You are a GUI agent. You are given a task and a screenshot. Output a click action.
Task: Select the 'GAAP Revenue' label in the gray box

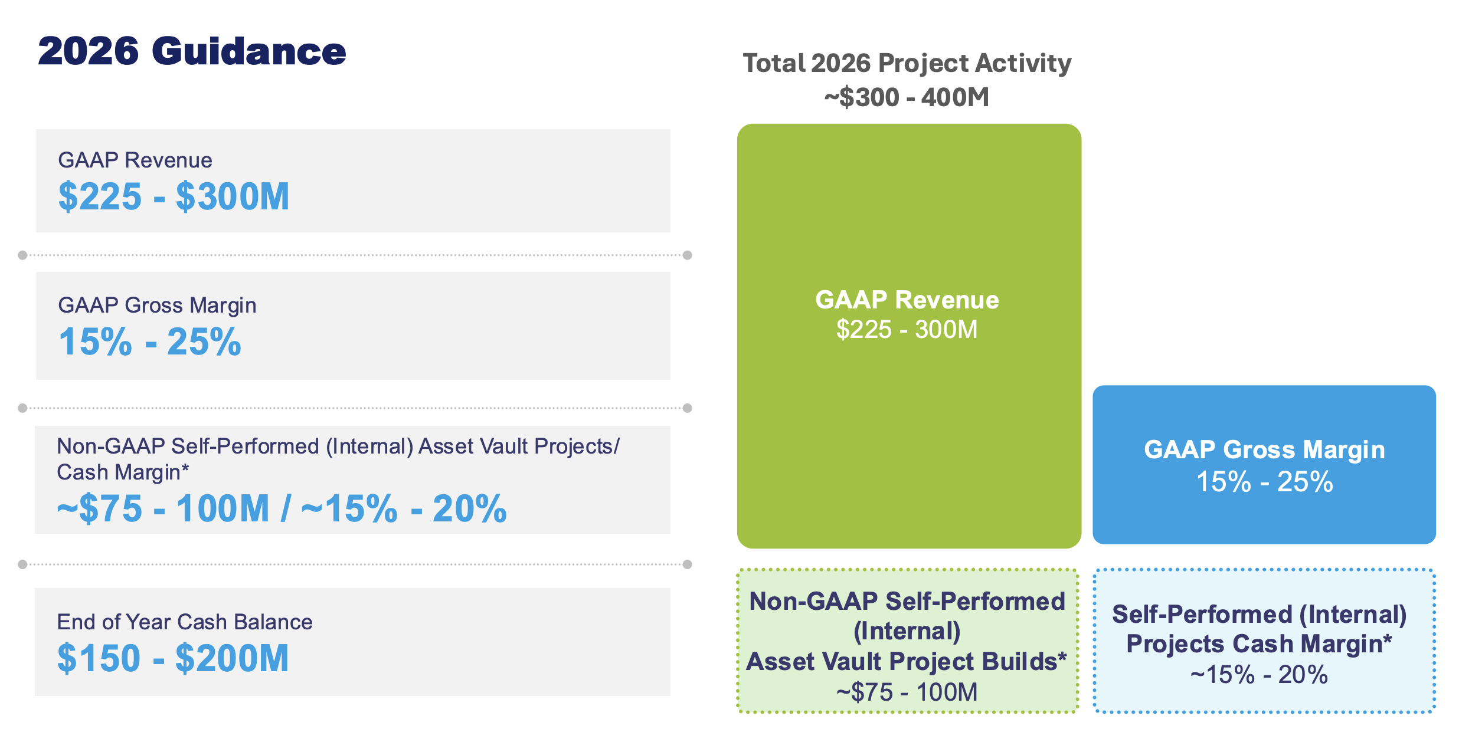point(135,160)
